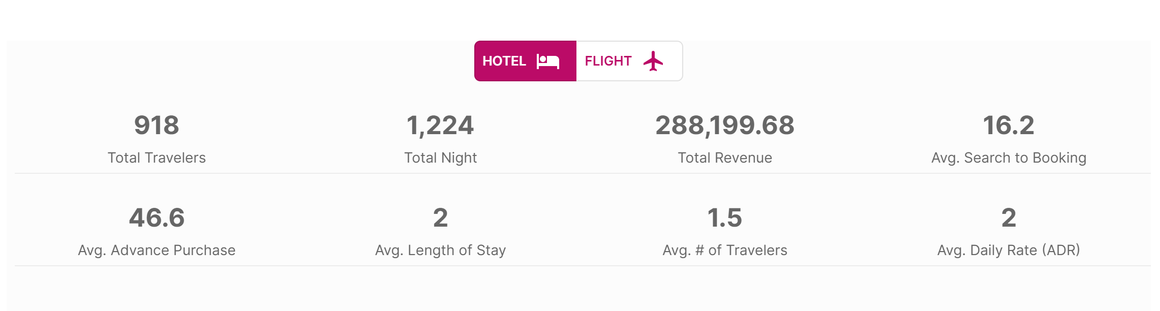1160x311 pixels.
Task: Select the Avg. Daily Rate value
Action: (1009, 217)
